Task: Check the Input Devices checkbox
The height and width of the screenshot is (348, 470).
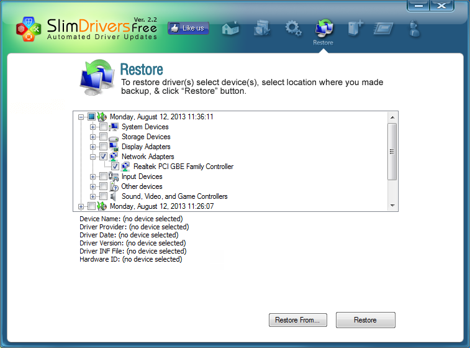Action: [x=103, y=176]
